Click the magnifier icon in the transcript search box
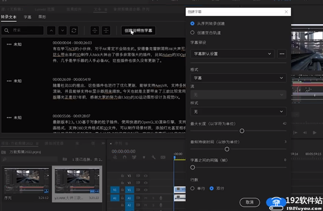323x211 pixels. click(x=6, y=31)
